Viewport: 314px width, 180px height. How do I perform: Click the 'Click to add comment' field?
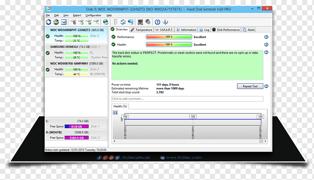(x=187, y=99)
